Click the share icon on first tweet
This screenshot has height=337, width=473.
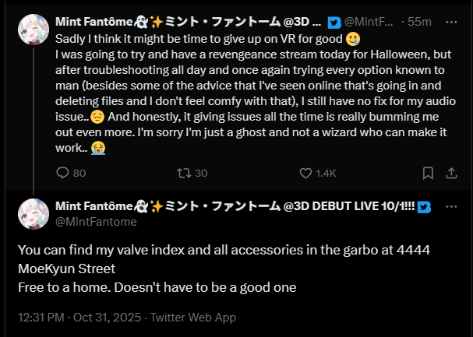tap(453, 173)
